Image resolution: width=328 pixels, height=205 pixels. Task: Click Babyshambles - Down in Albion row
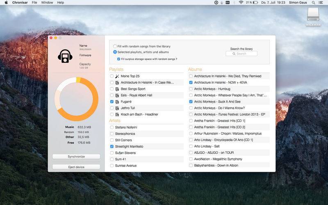229,166
